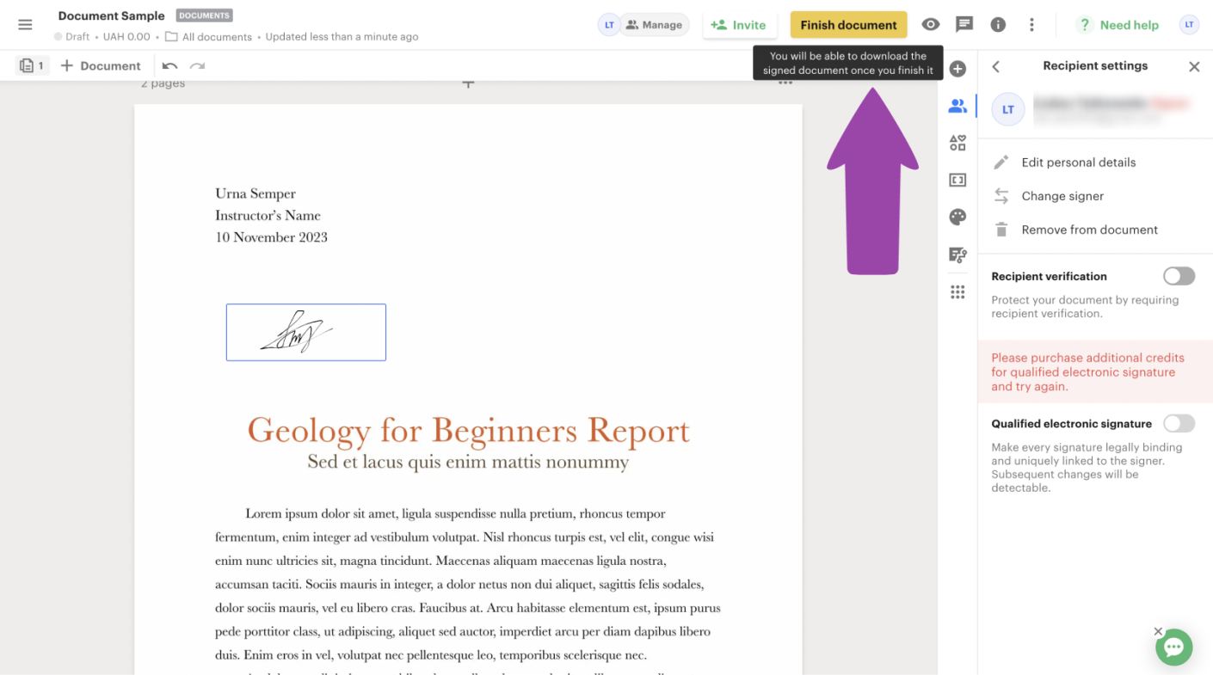Viewport: 1213px width, 675px height.
Task: Open the fields shapes panel in sidebar
Action: pyautogui.click(x=957, y=143)
